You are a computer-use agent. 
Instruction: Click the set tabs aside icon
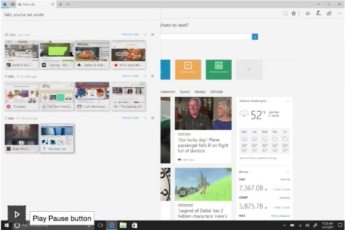coord(12,4)
